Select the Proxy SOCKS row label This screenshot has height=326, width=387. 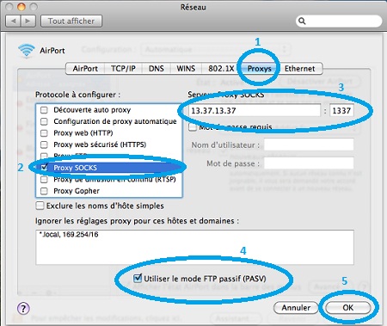pyautogui.click(x=75, y=168)
